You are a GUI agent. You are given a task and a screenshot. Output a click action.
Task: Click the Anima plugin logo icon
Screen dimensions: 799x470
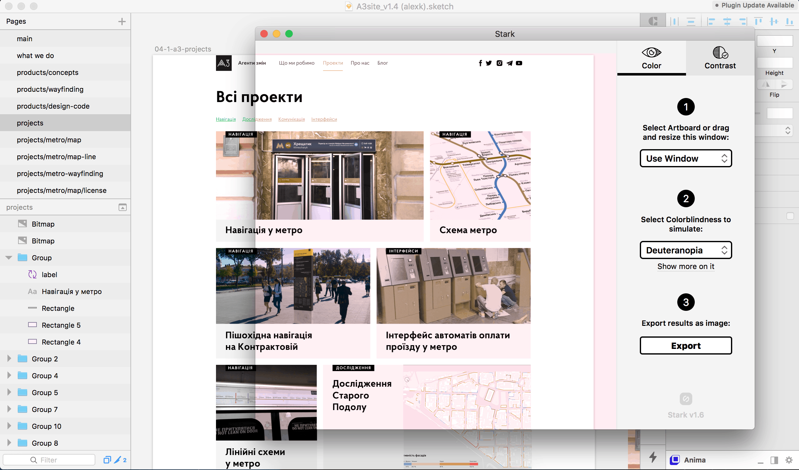[674, 459]
